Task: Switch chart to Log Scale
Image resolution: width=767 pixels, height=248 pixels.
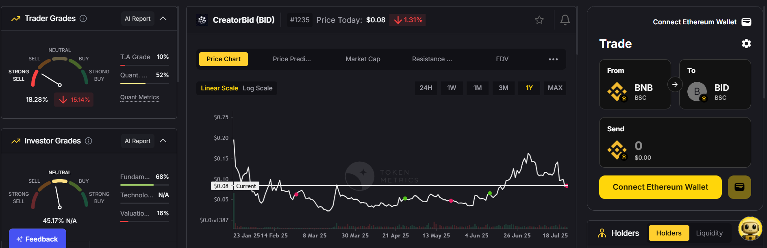Action: (x=258, y=88)
